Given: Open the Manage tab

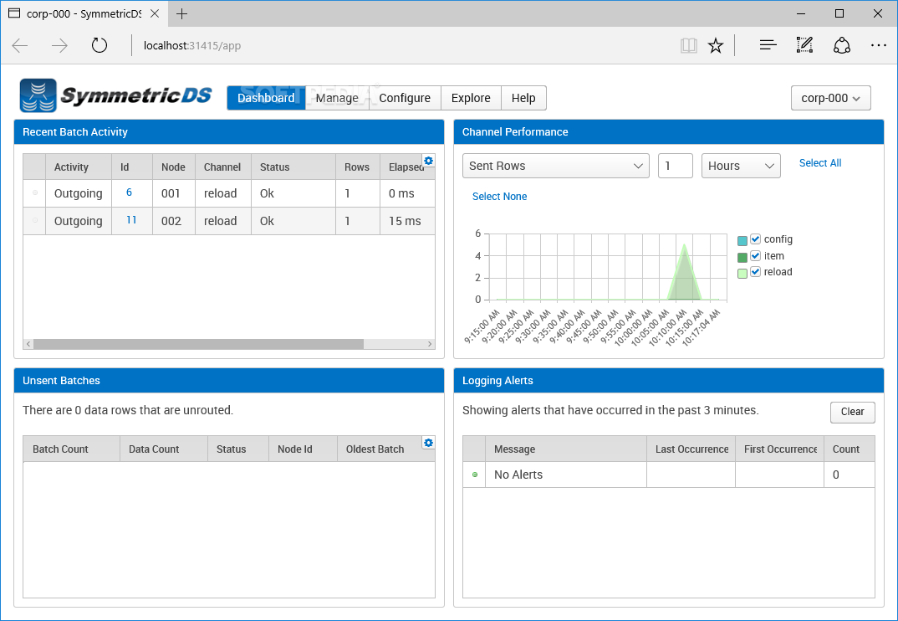Looking at the screenshot, I should (337, 98).
